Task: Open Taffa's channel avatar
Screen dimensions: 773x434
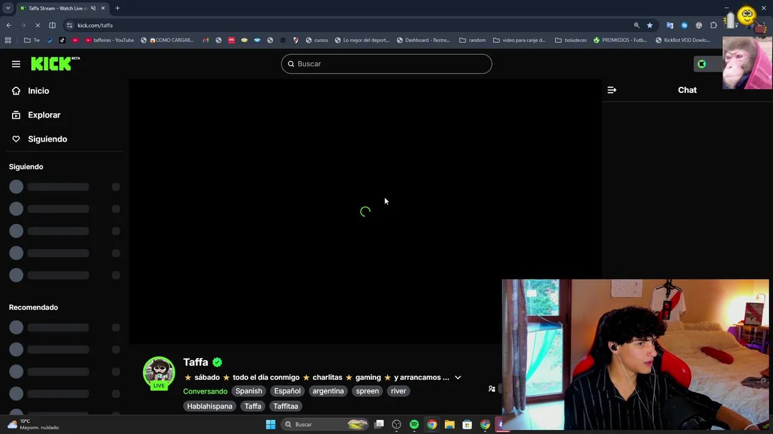Action: pos(159,373)
